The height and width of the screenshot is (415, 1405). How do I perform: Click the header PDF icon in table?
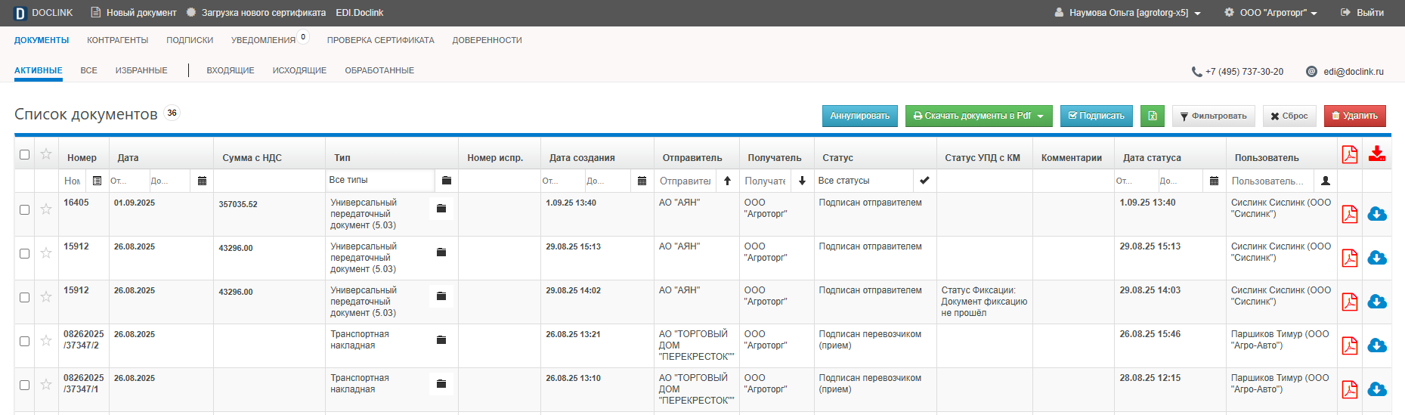click(1350, 153)
